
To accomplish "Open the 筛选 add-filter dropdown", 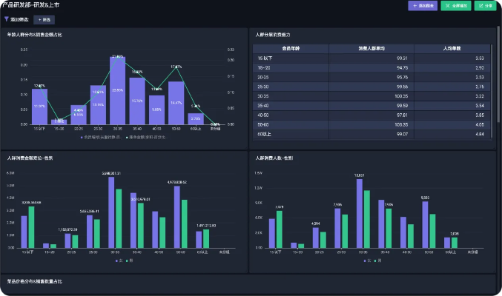I will pyautogui.click(x=44, y=19).
